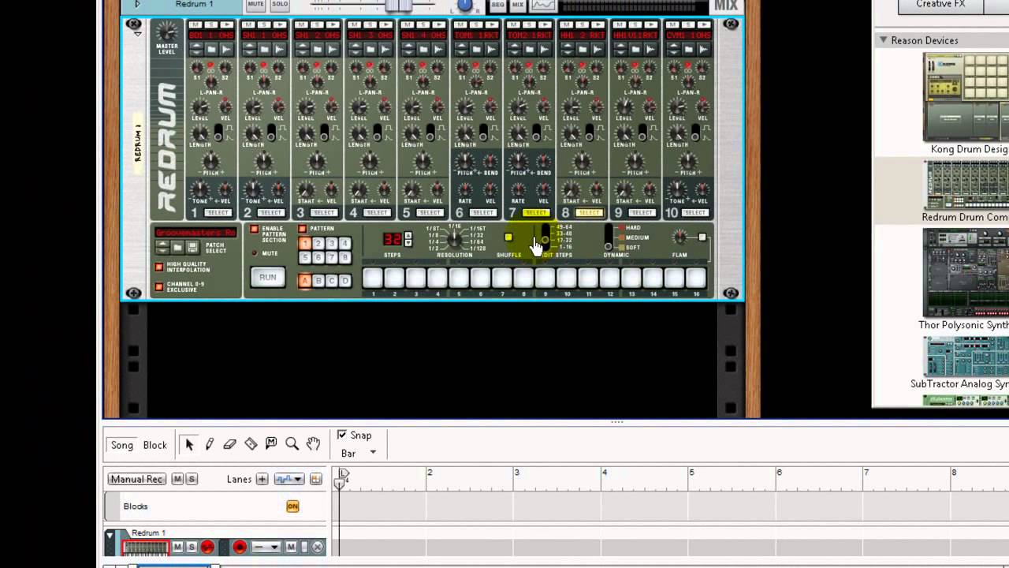Click the mixer SOLO button
This screenshot has height=568, width=1009.
point(280,5)
